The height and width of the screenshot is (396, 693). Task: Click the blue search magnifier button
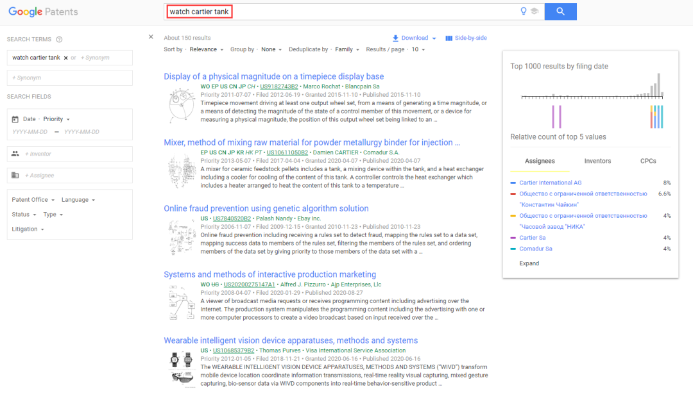click(x=560, y=12)
